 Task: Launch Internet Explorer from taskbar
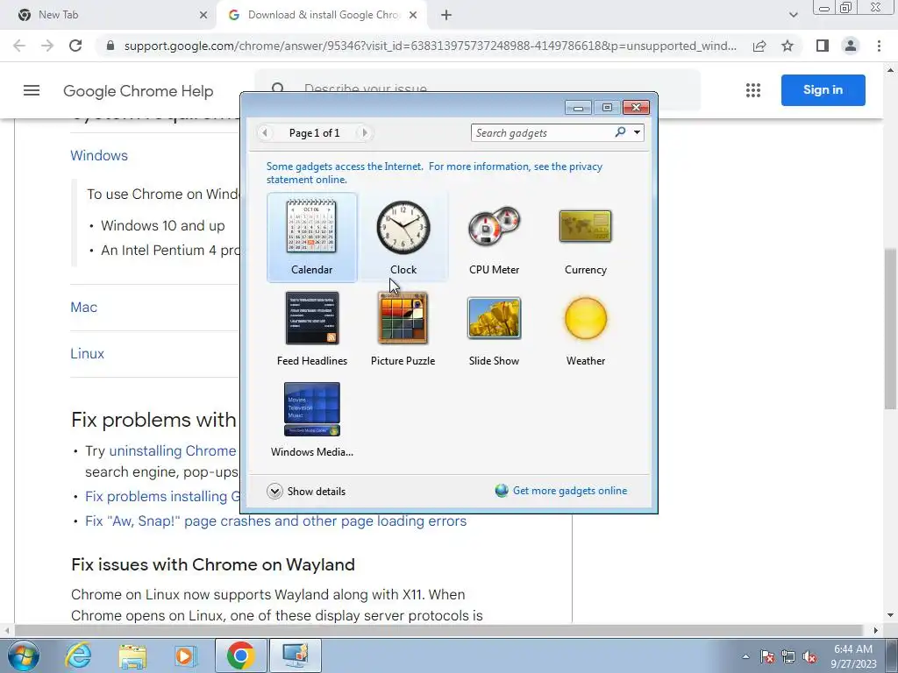(78, 655)
